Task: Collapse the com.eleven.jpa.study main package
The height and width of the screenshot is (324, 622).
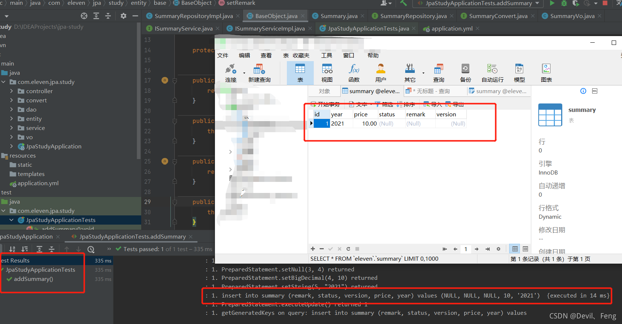Action: [3, 82]
